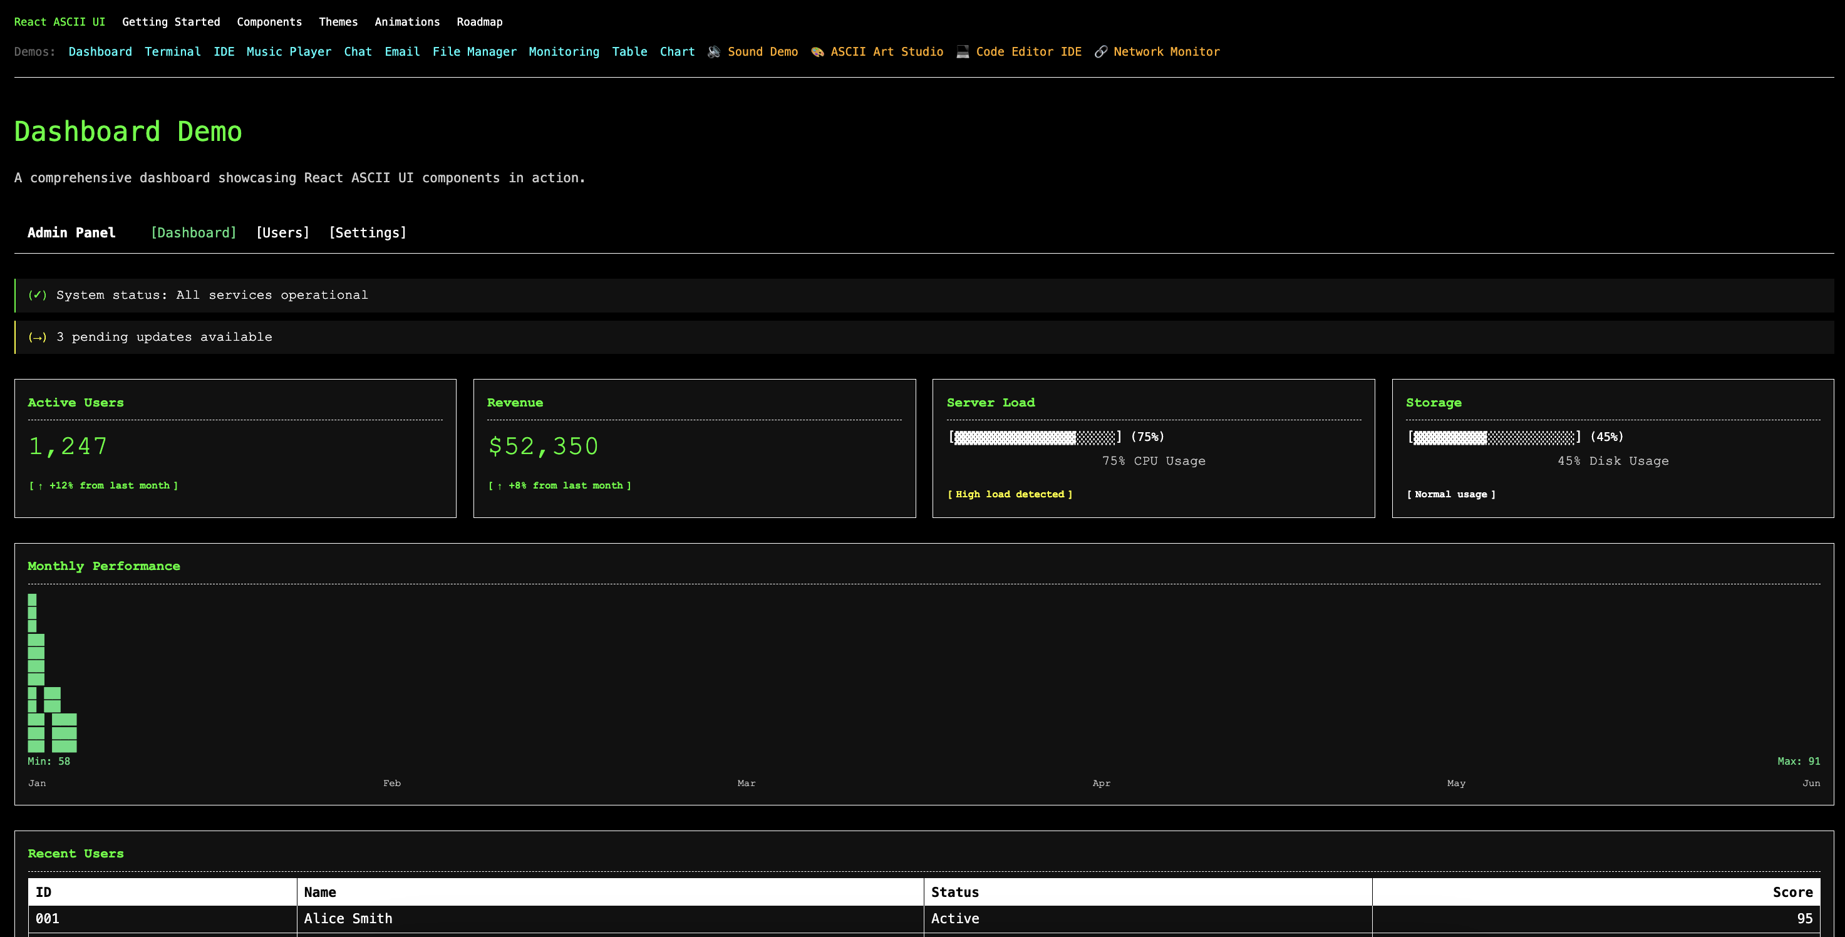Open the Terminal demo
The width and height of the screenshot is (1845, 937).
point(173,51)
